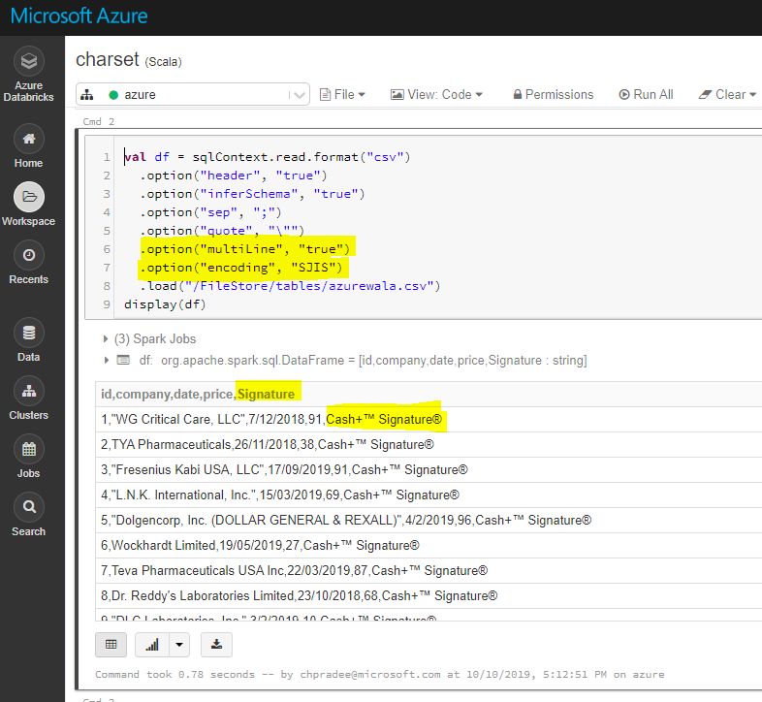Click the multiLine option code line
Viewport: 762px width, 702px height.
[x=245, y=249]
